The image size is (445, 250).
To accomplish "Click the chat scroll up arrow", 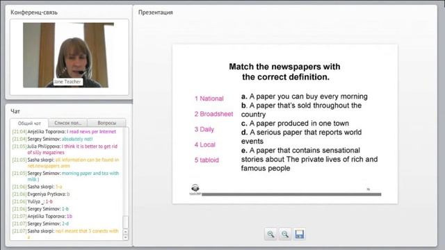I will pyautogui.click(x=125, y=231).
